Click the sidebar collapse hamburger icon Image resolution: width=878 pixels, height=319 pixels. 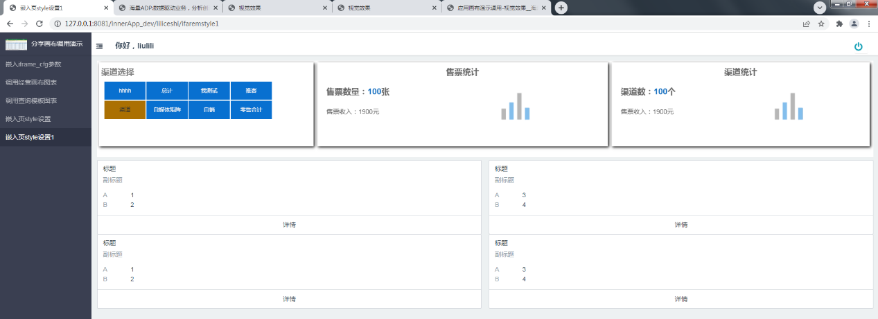coord(100,46)
